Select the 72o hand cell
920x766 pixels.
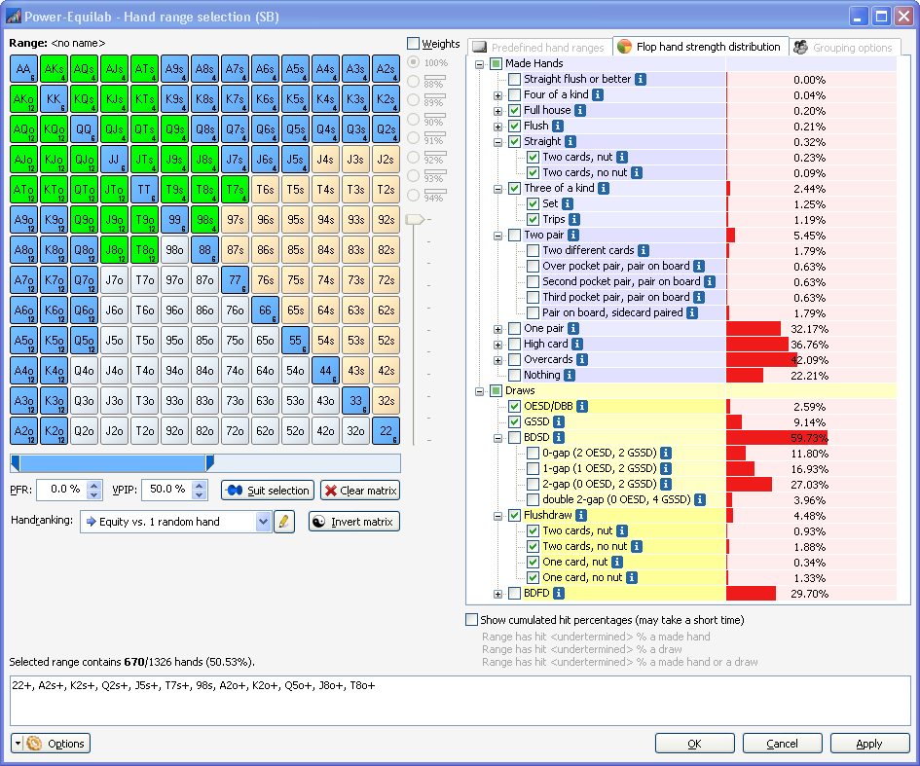click(x=235, y=431)
